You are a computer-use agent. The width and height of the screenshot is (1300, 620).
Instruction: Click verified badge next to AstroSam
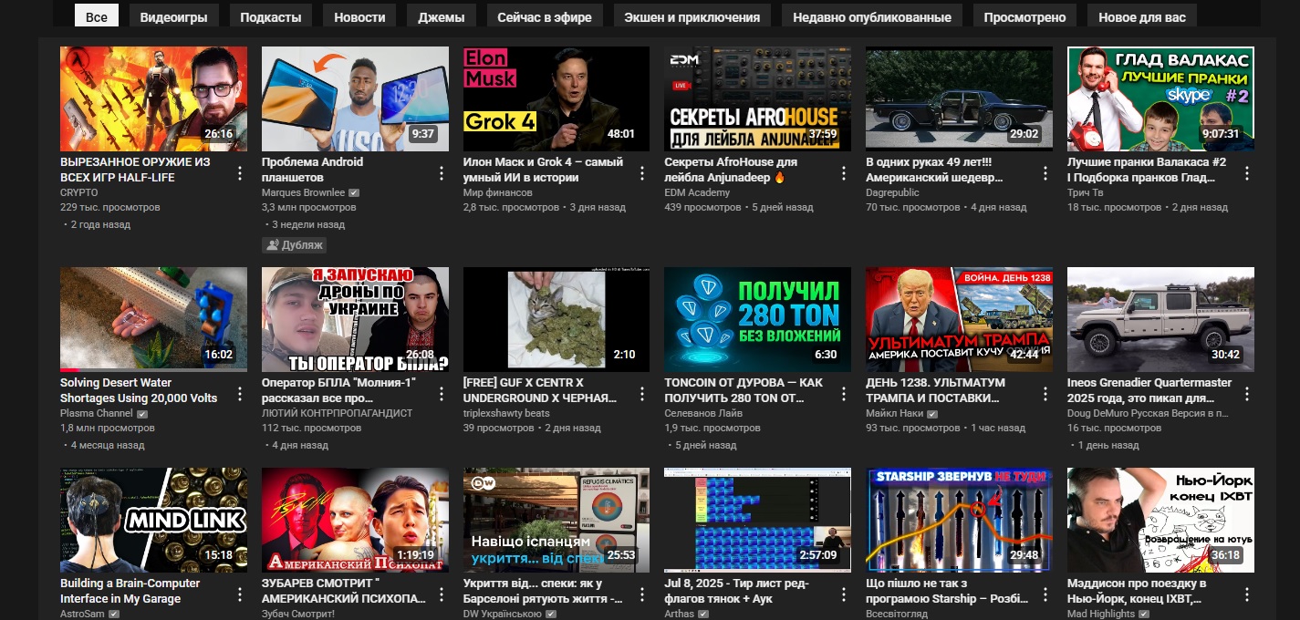[114, 615]
